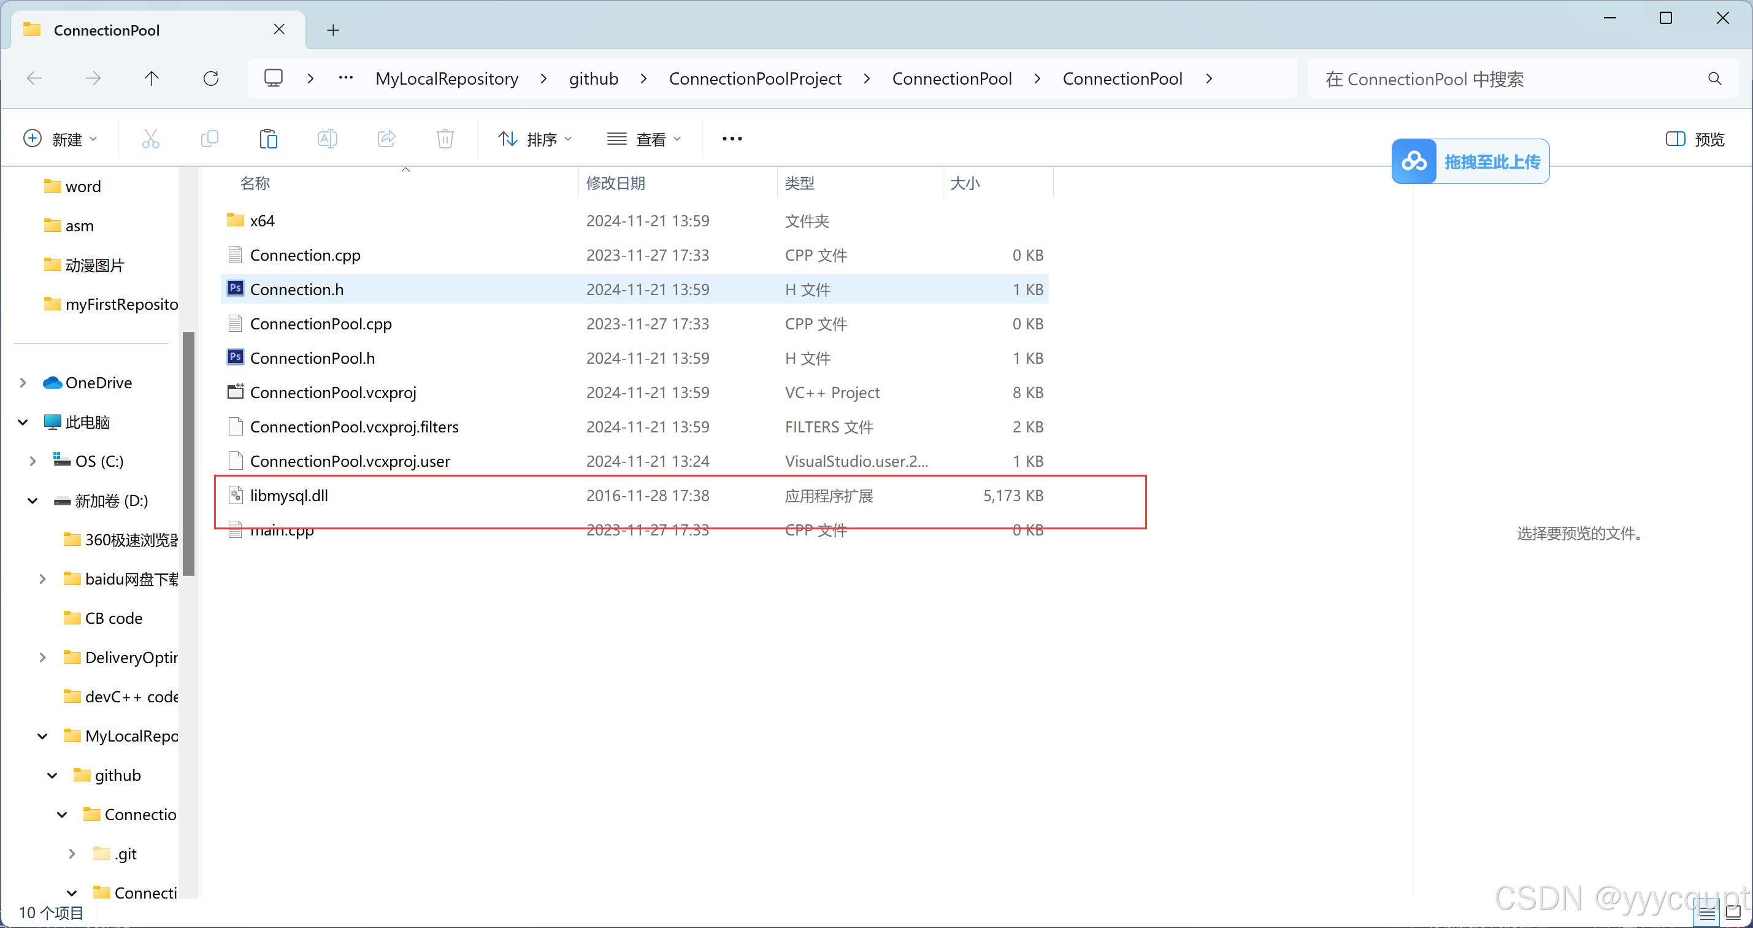The height and width of the screenshot is (928, 1753).
Task: Open the View dropdown menu
Action: tap(644, 139)
